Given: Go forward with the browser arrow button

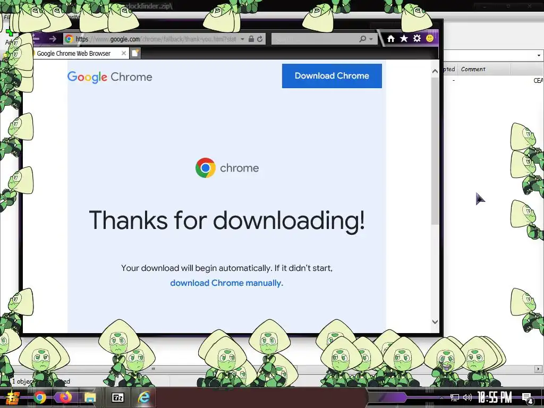Looking at the screenshot, I should [x=53, y=39].
